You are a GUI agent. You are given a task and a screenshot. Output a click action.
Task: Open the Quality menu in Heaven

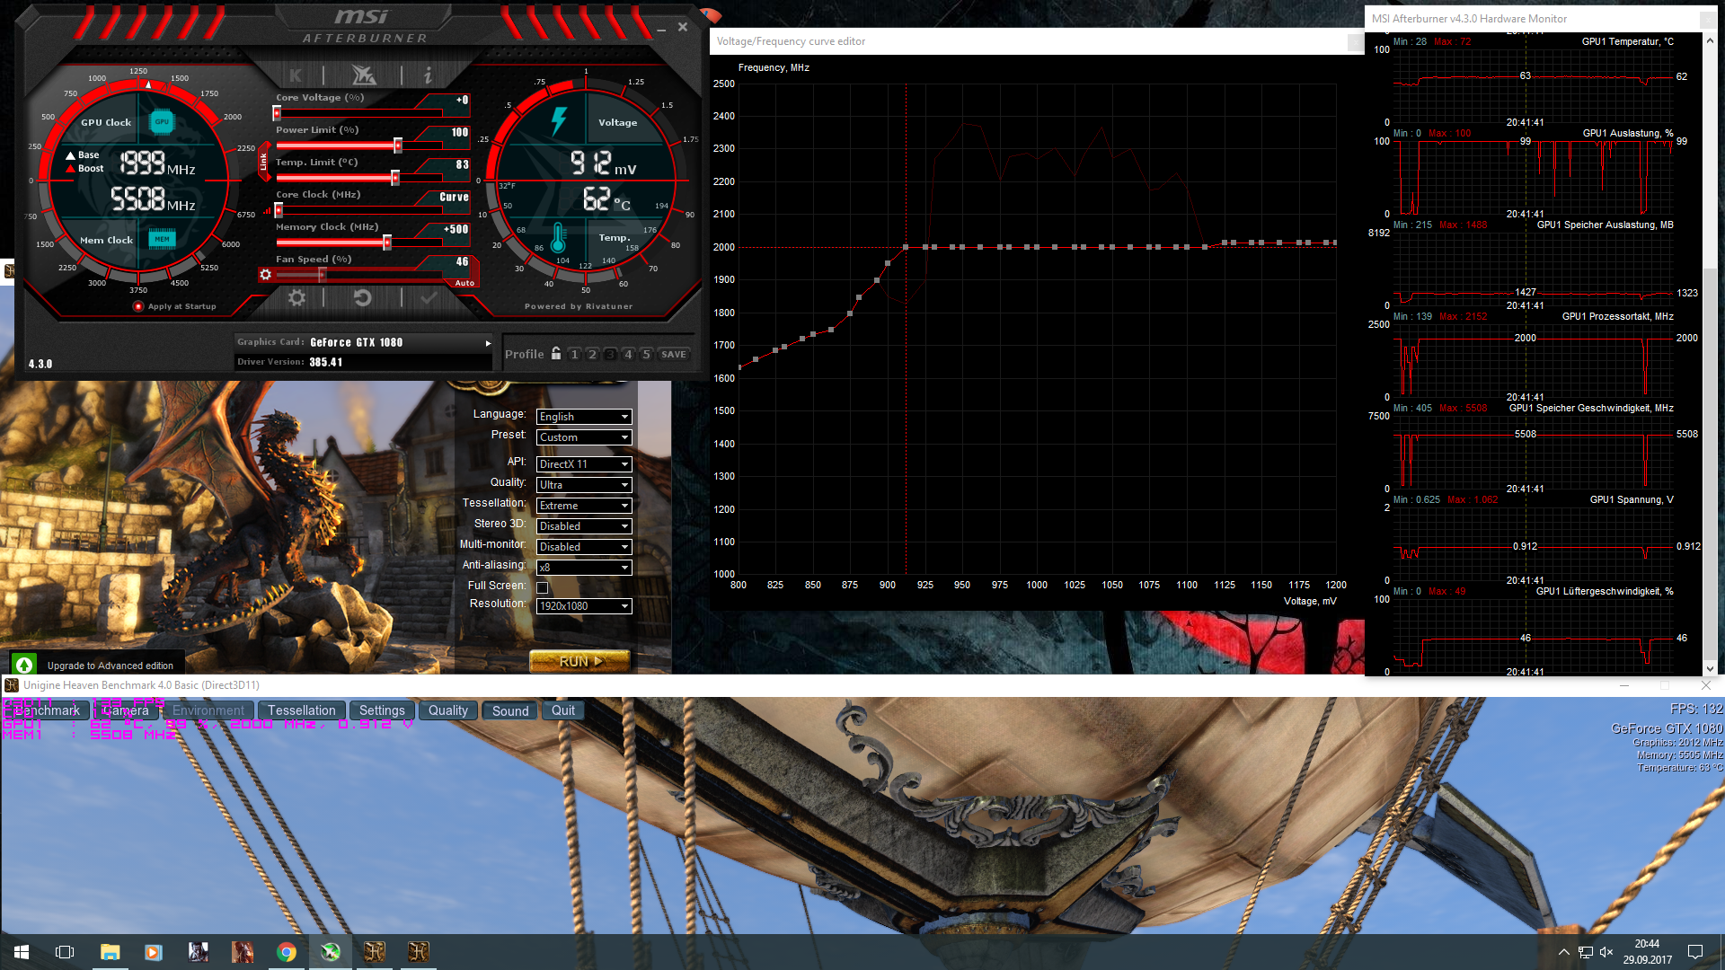[x=447, y=710]
